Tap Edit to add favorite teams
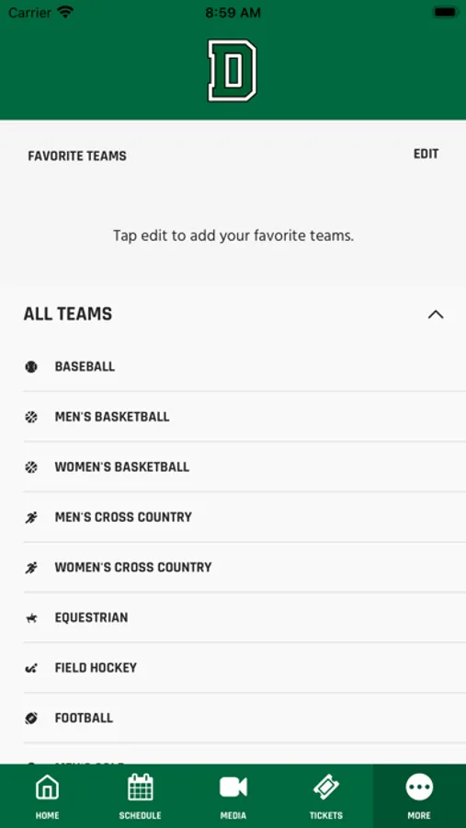This screenshot has height=828, width=466. pos(426,154)
